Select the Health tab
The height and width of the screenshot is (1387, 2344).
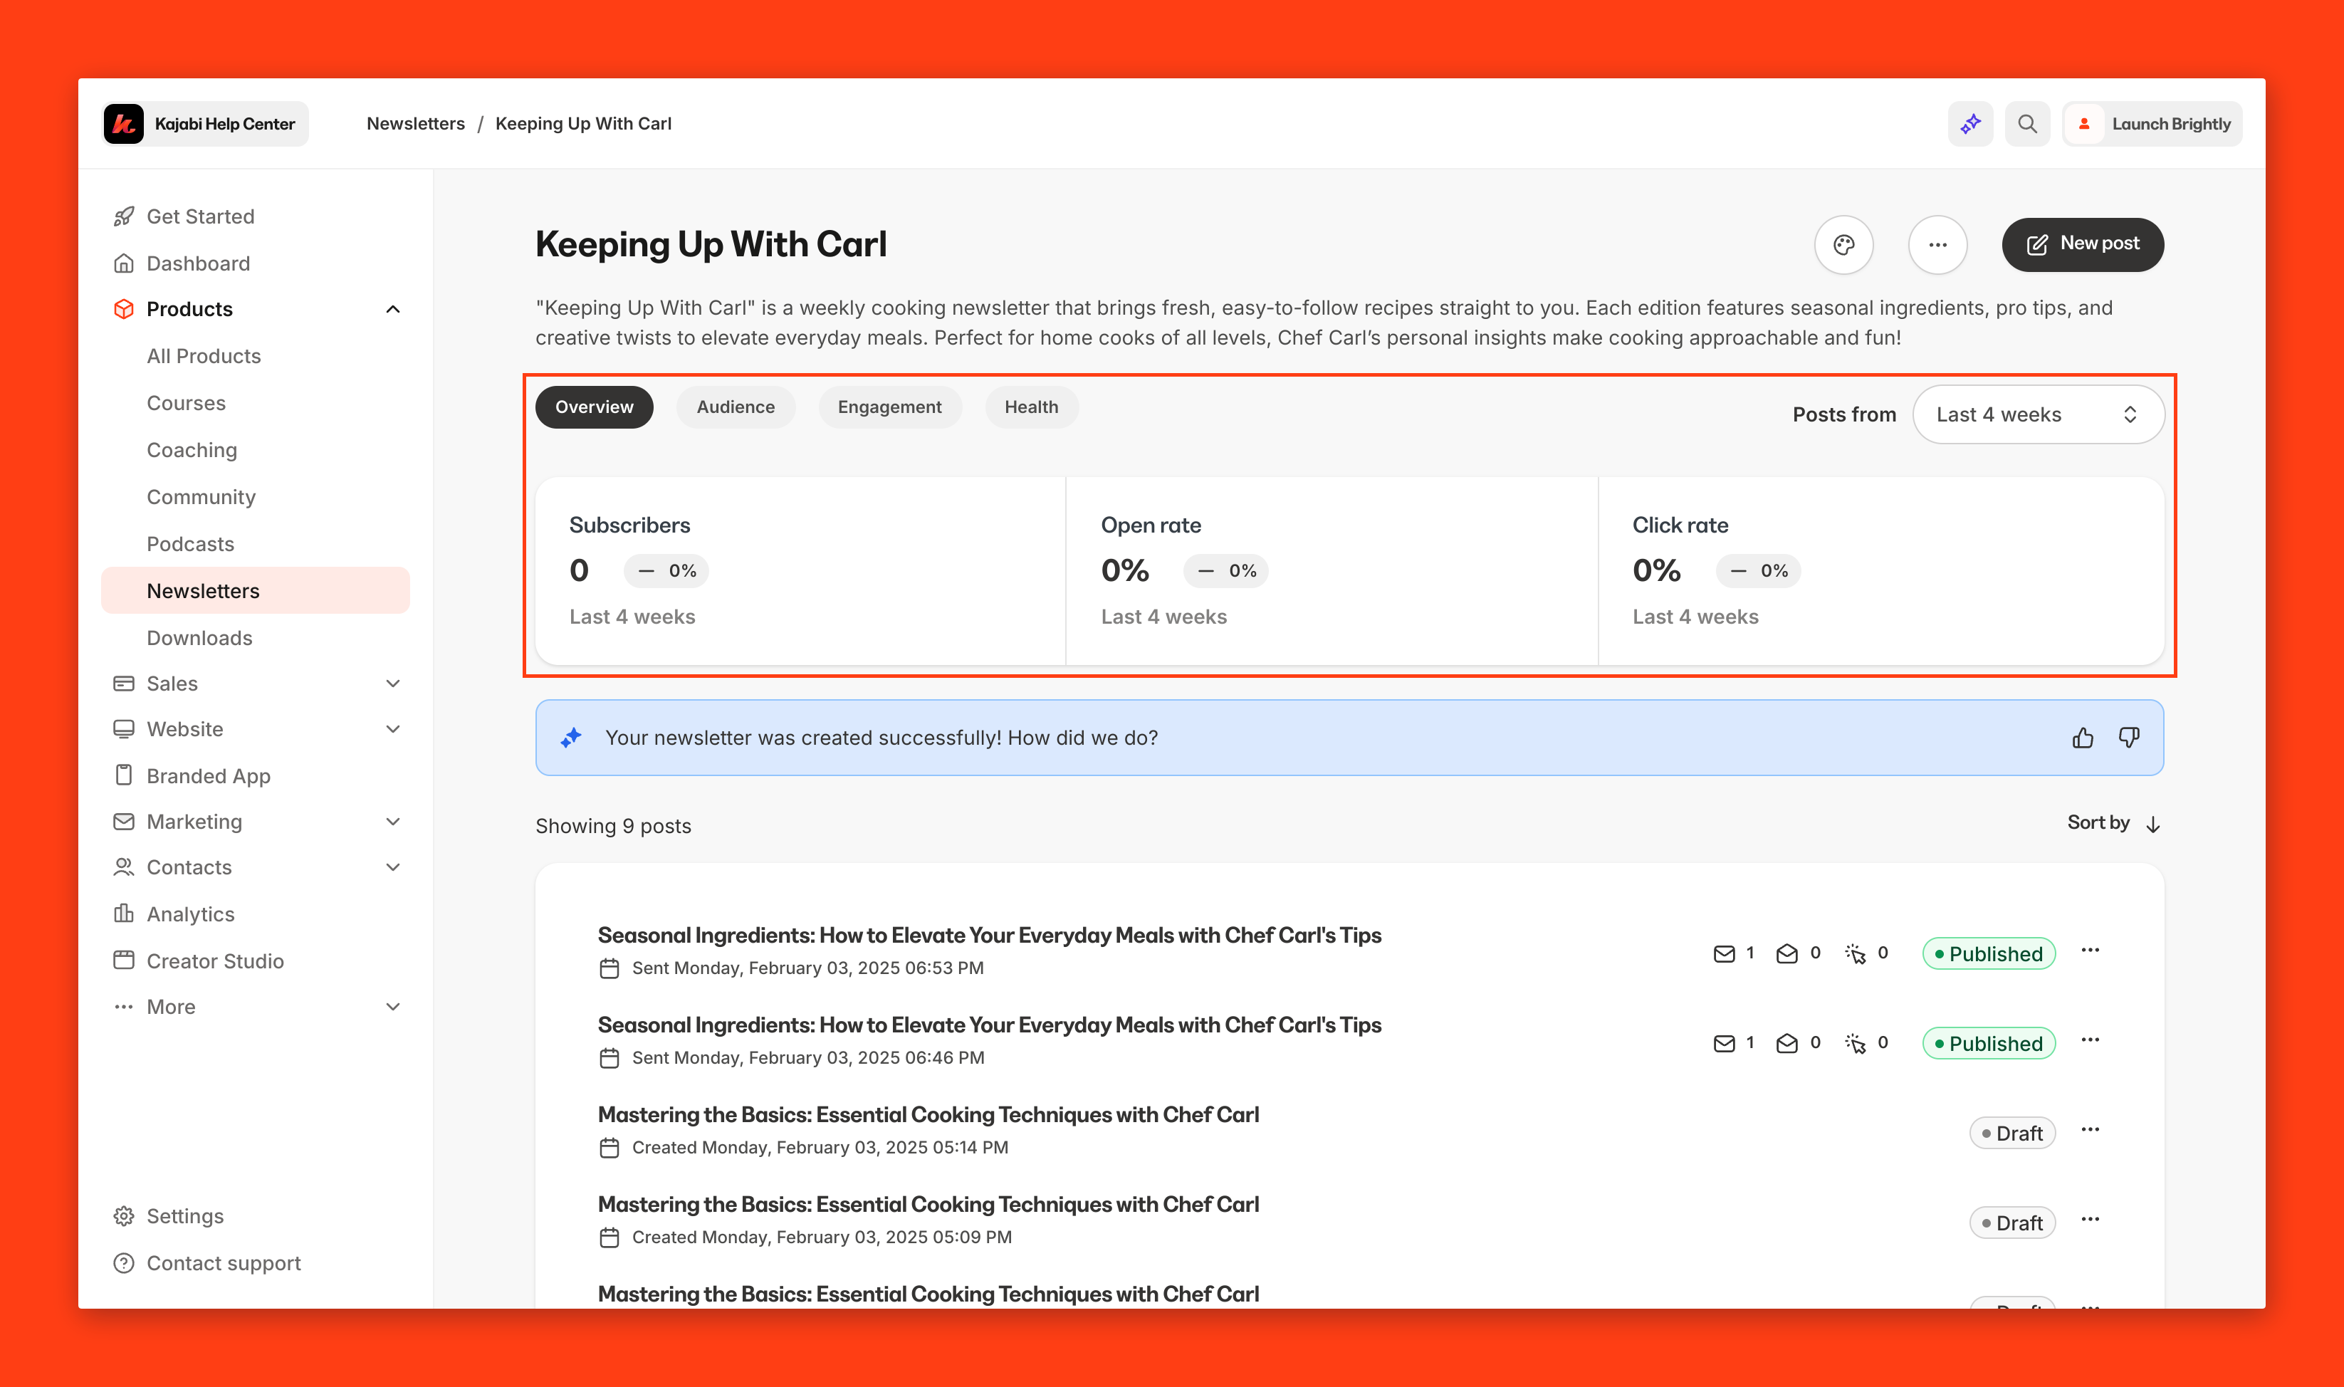1031,407
